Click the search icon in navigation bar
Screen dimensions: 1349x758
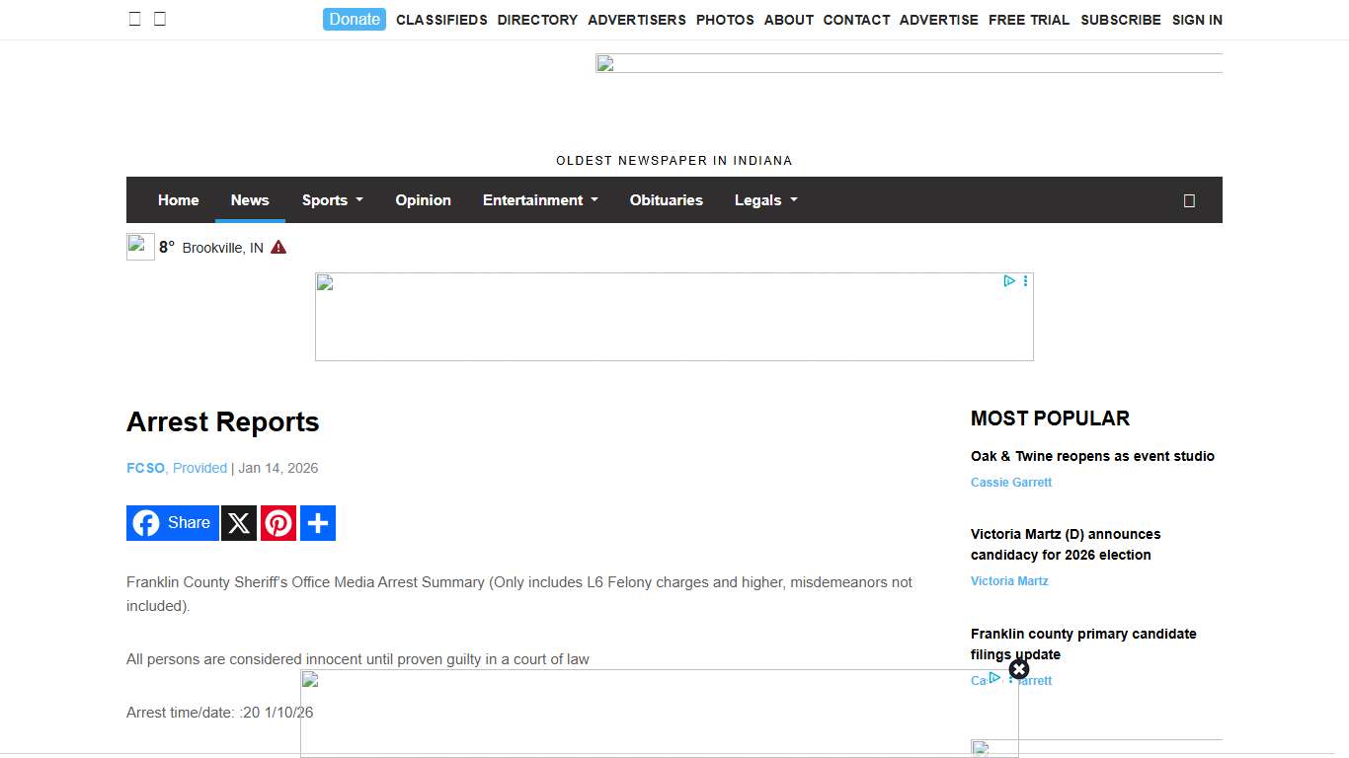[1189, 200]
